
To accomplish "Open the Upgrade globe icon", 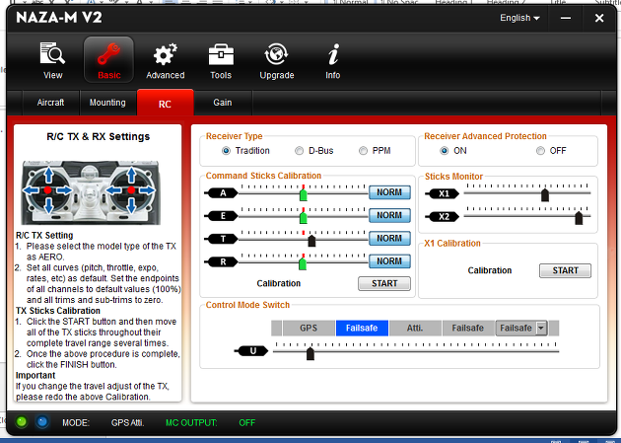I will (x=276, y=60).
